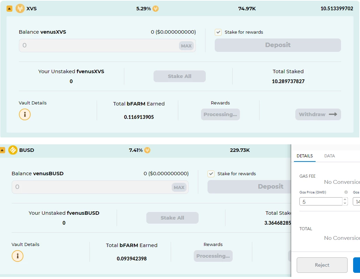
Task: Collapse the XVS vault row
Action: (x=9, y=9)
